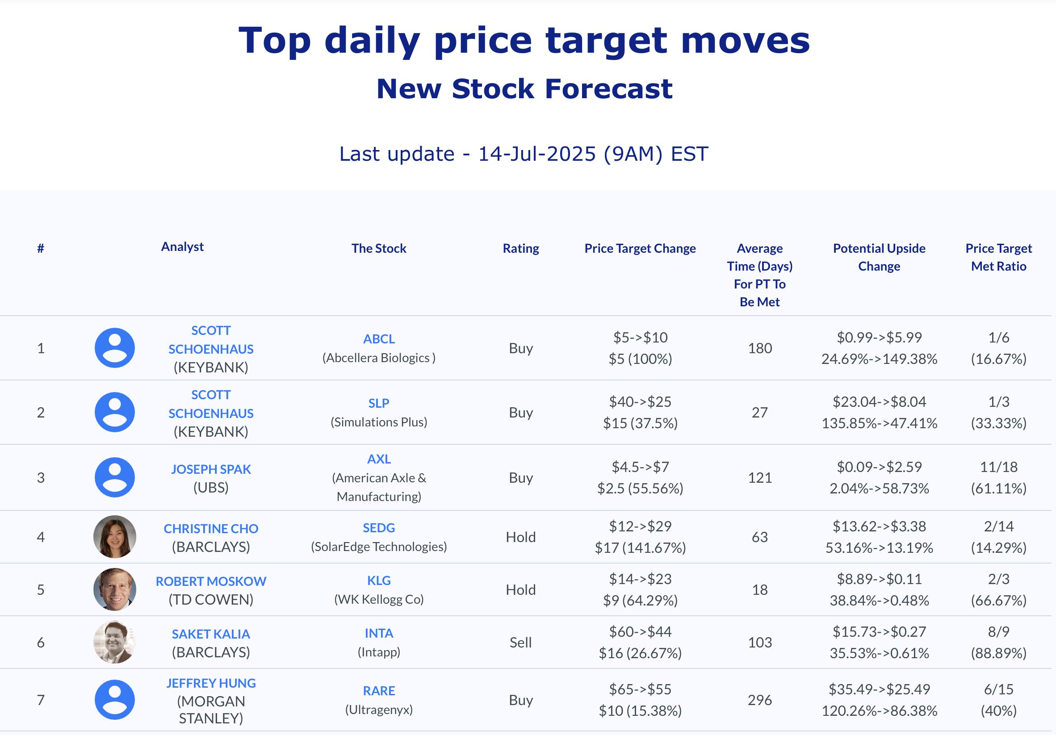Viewport: 1056px width, 735px height.
Task: Click Jeffrey Hung's avatar icon
Action: pyautogui.click(x=114, y=700)
